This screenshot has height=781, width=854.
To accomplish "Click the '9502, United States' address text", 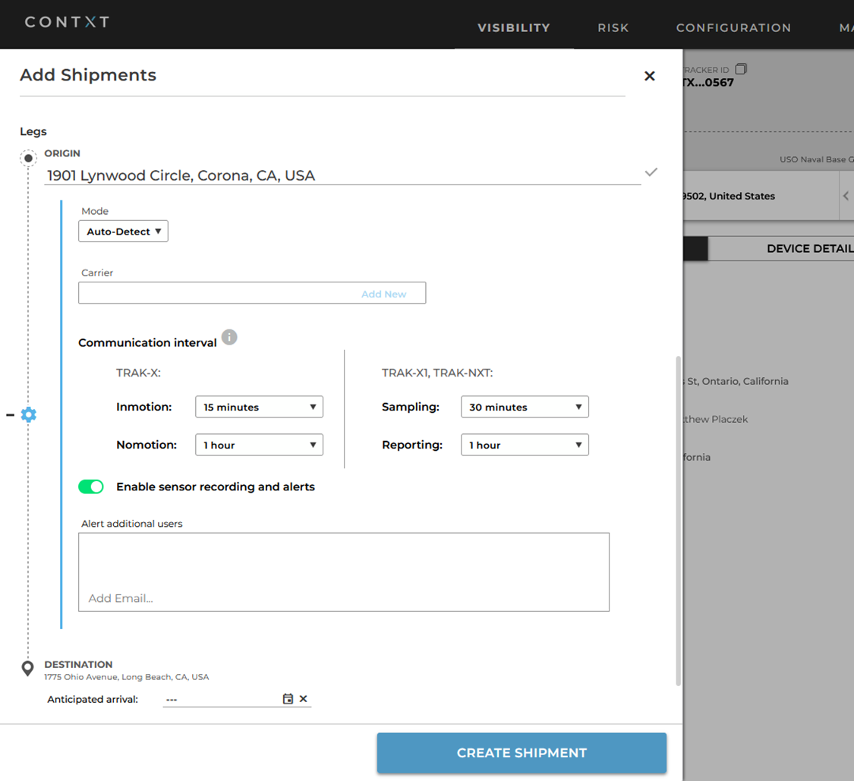I will click(729, 196).
